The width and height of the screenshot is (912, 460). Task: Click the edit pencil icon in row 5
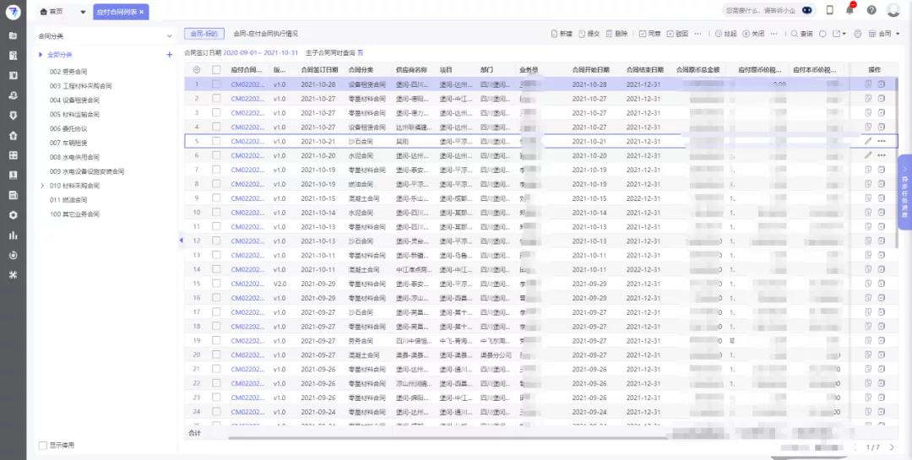(x=868, y=141)
